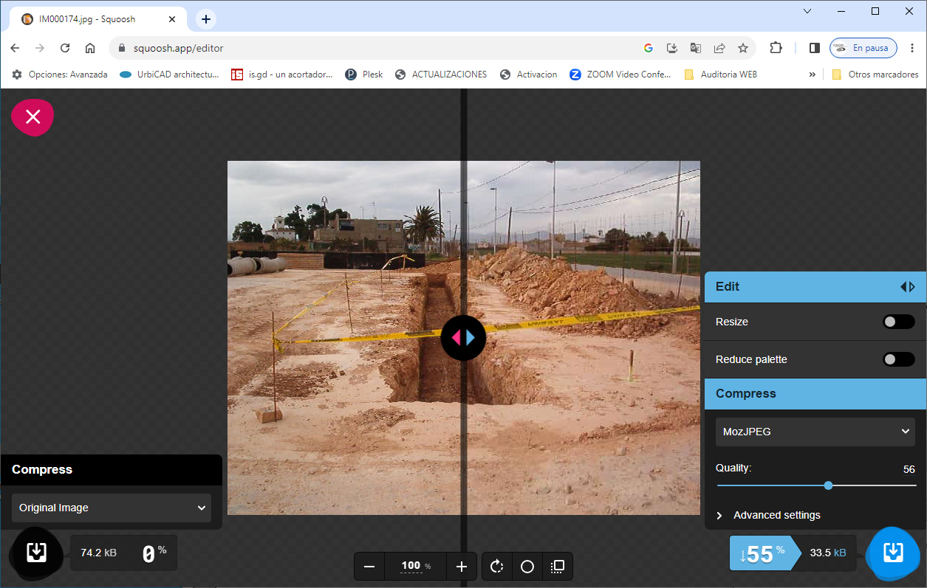View site information via the lock icon
The width and height of the screenshot is (927, 588).
[x=123, y=48]
